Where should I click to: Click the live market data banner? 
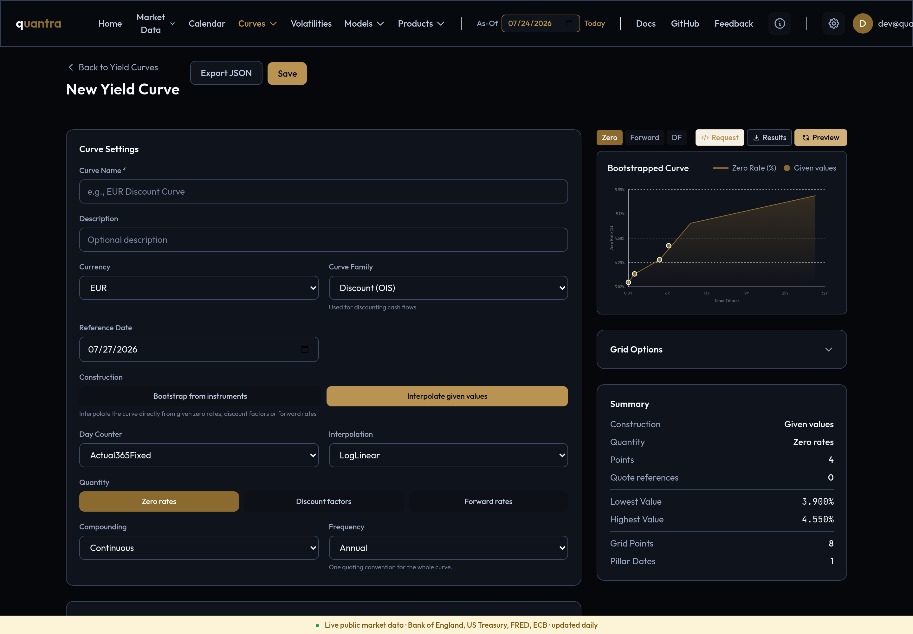pyautogui.click(x=456, y=625)
